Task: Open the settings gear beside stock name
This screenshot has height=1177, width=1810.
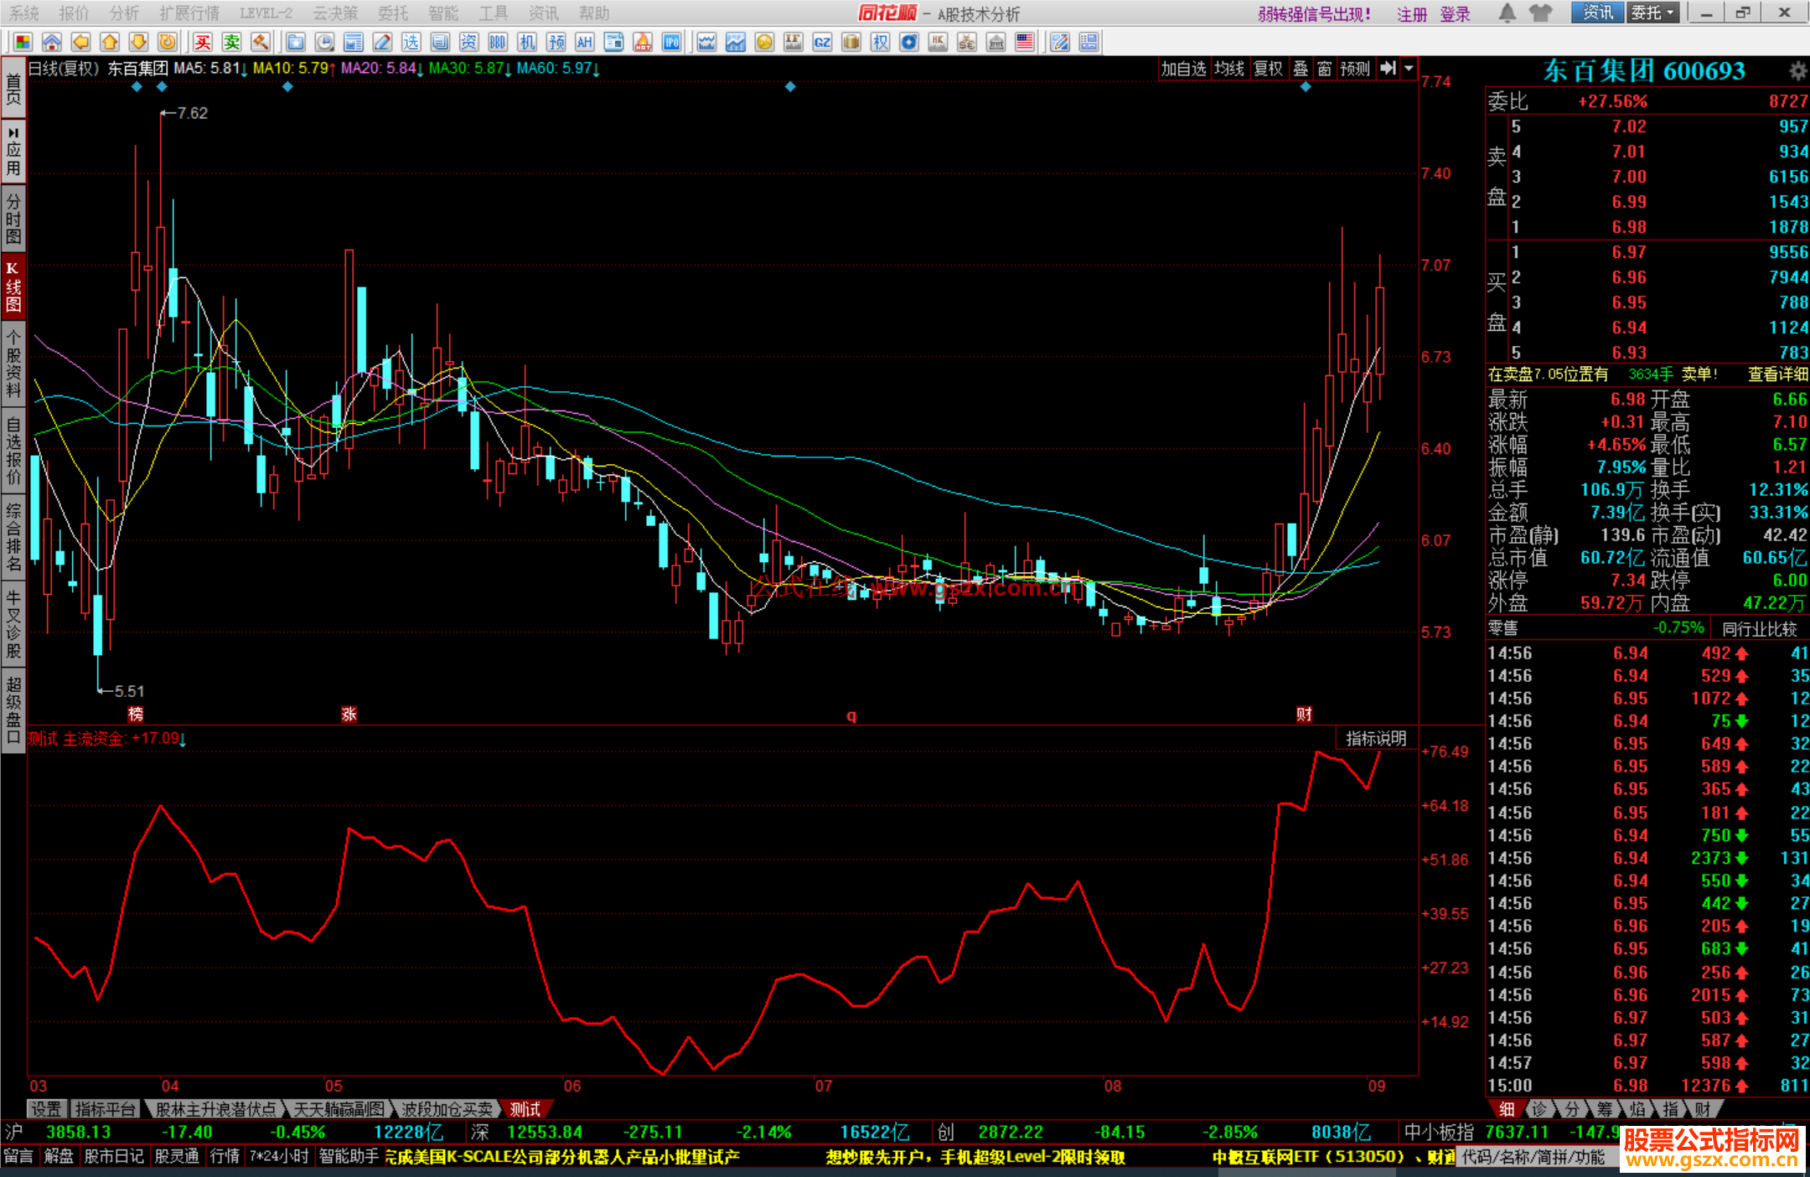Action: (1797, 71)
